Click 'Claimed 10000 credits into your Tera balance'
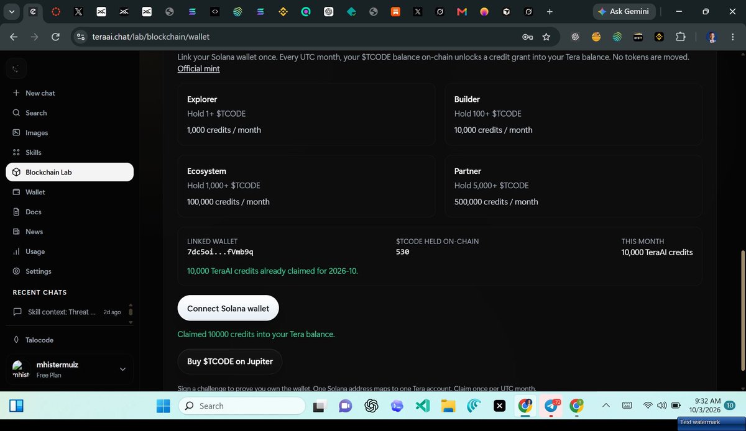The image size is (746, 431). [256, 334]
